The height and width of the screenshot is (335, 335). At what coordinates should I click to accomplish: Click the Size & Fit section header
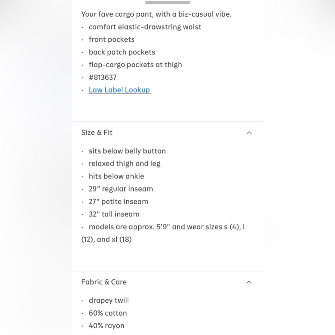click(167, 133)
